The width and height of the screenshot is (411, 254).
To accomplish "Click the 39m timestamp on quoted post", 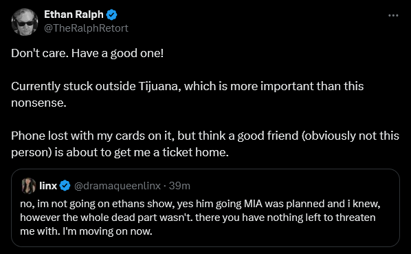I will tap(179, 186).
